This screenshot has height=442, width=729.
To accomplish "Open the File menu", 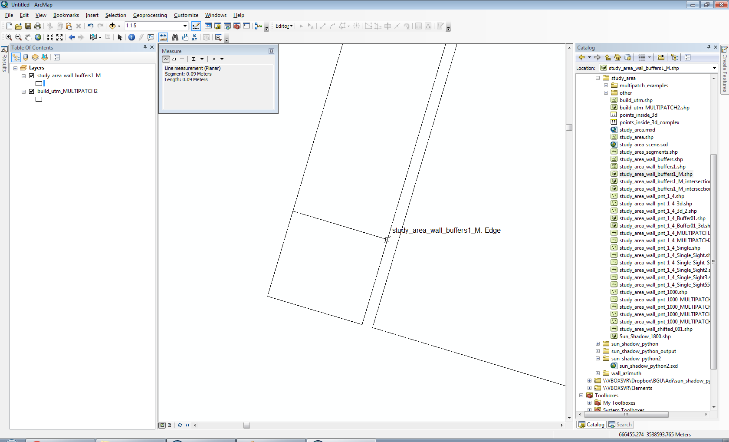I will click(9, 15).
